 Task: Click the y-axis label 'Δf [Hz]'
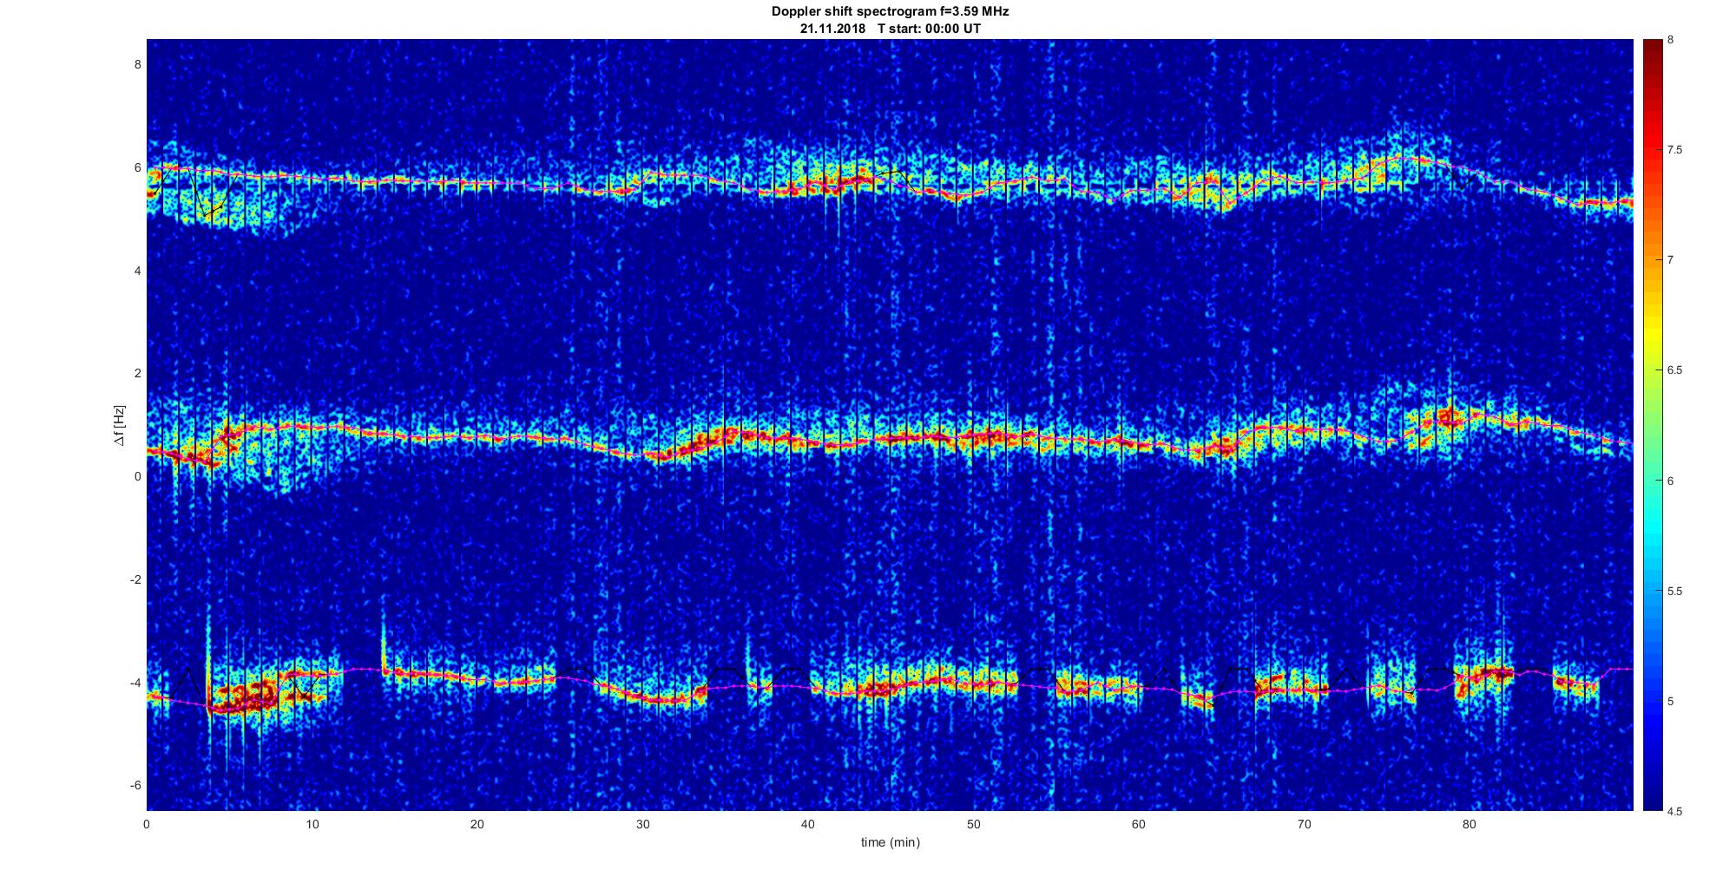pyautogui.click(x=119, y=425)
